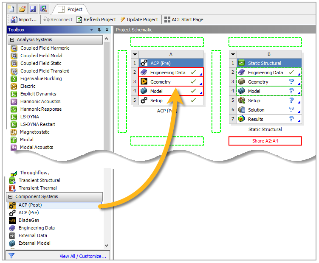The image size is (319, 263).
Task: Select Eigenvalue Buckling icon
Action: (14, 78)
